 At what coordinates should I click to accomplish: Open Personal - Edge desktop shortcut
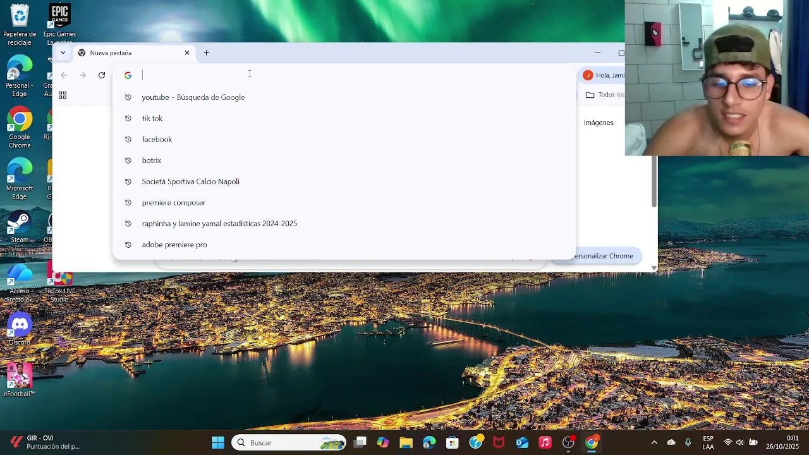point(20,76)
